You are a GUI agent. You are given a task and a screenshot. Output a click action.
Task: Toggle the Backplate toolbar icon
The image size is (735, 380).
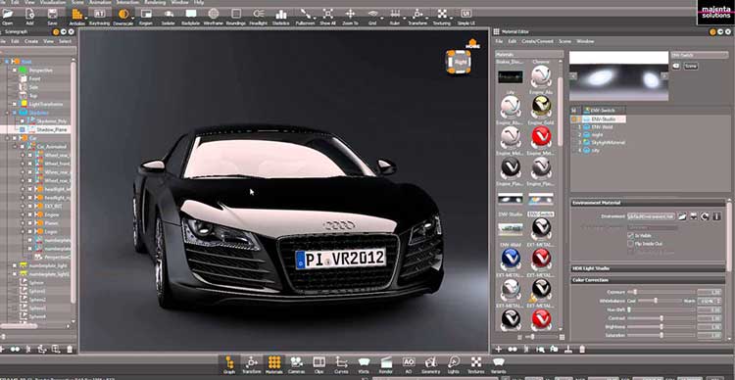coord(191,14)
